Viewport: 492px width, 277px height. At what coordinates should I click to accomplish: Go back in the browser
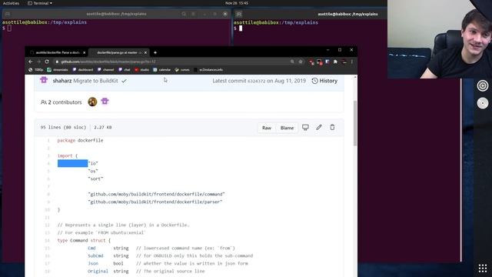31,62
